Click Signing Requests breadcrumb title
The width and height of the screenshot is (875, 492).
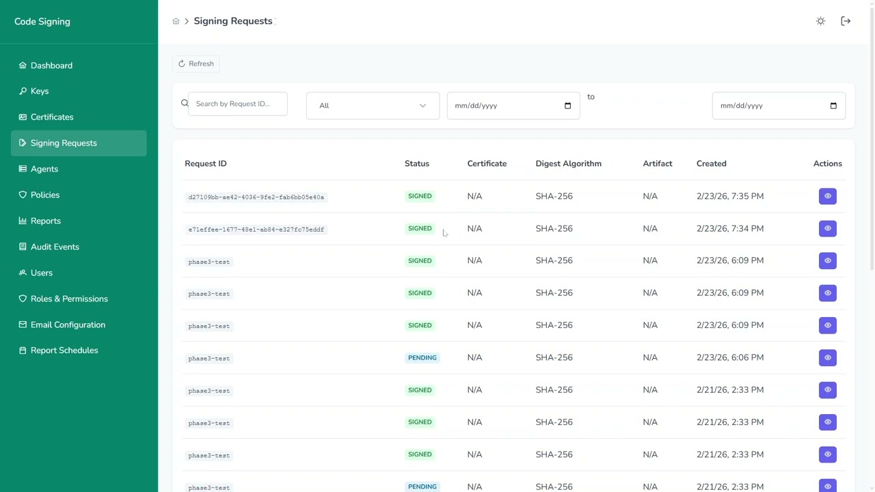233,21
